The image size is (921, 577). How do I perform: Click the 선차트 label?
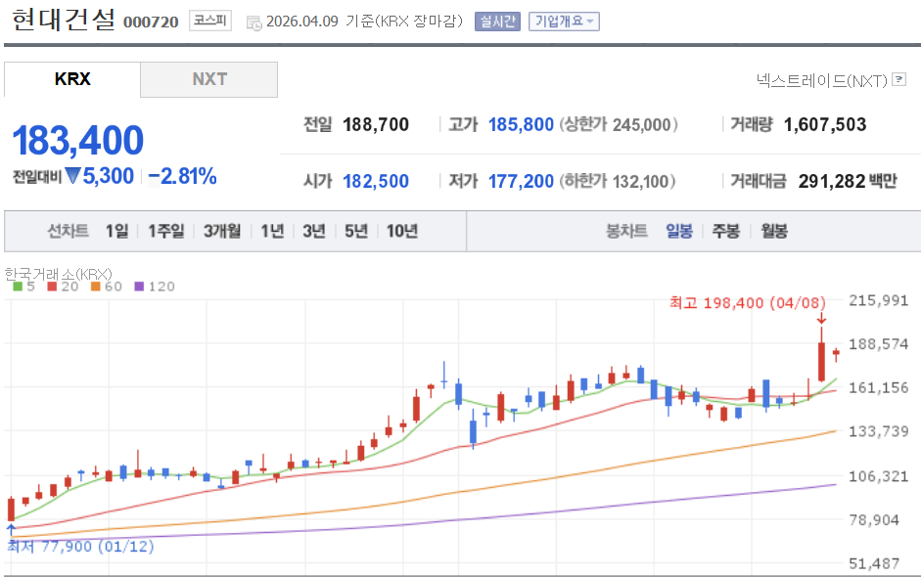coord(69,231)
